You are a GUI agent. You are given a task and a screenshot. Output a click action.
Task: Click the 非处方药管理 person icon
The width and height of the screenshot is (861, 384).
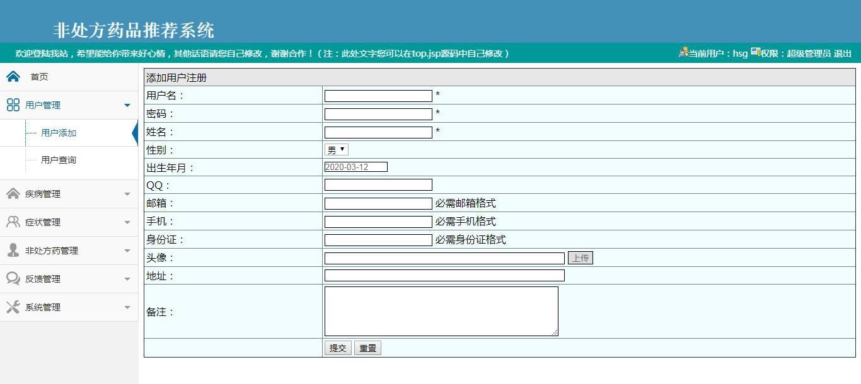[x=13, y=250]
